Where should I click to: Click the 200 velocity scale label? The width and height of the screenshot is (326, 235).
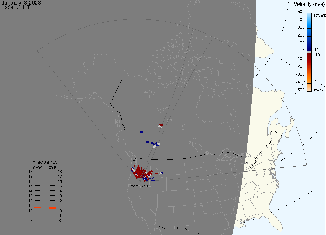tap(301, 35)
